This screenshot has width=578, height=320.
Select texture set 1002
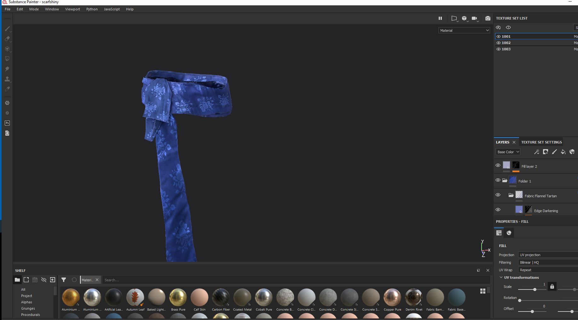(536, 43)
